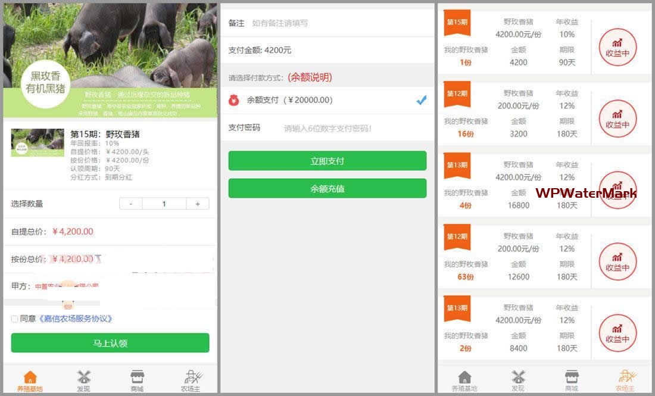The image size is (655, 396).
Task: Select the 余额支付 payment checkmark
Action: click(x=421, y=100)
